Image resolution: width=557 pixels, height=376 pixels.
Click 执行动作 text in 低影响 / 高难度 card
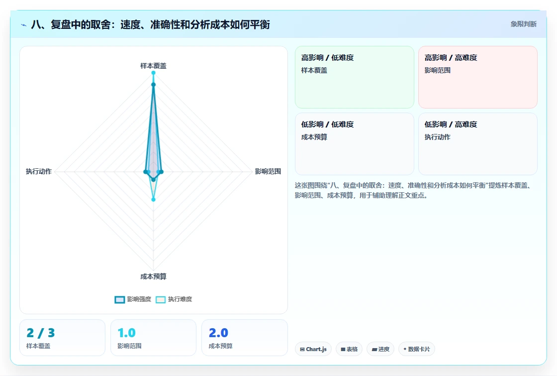pyautogui.click(x=437, y=137)
